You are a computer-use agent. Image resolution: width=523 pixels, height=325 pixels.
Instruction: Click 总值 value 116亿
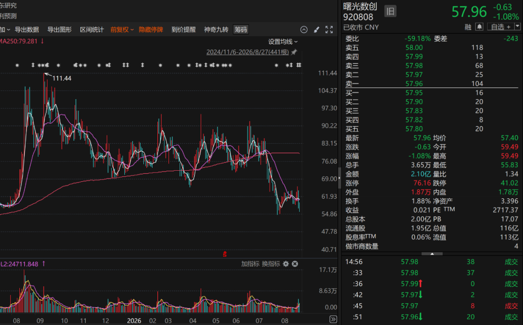509,228
